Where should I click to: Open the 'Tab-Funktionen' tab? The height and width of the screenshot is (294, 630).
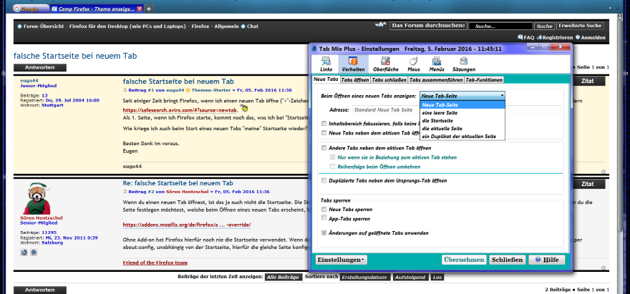point(485,79)
